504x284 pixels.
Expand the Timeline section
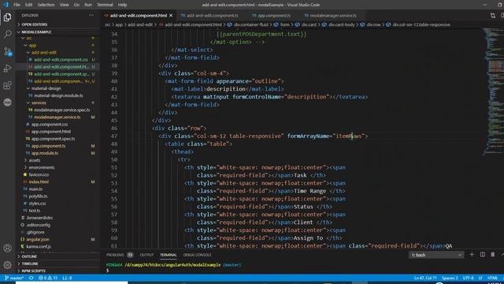(30, 263)
